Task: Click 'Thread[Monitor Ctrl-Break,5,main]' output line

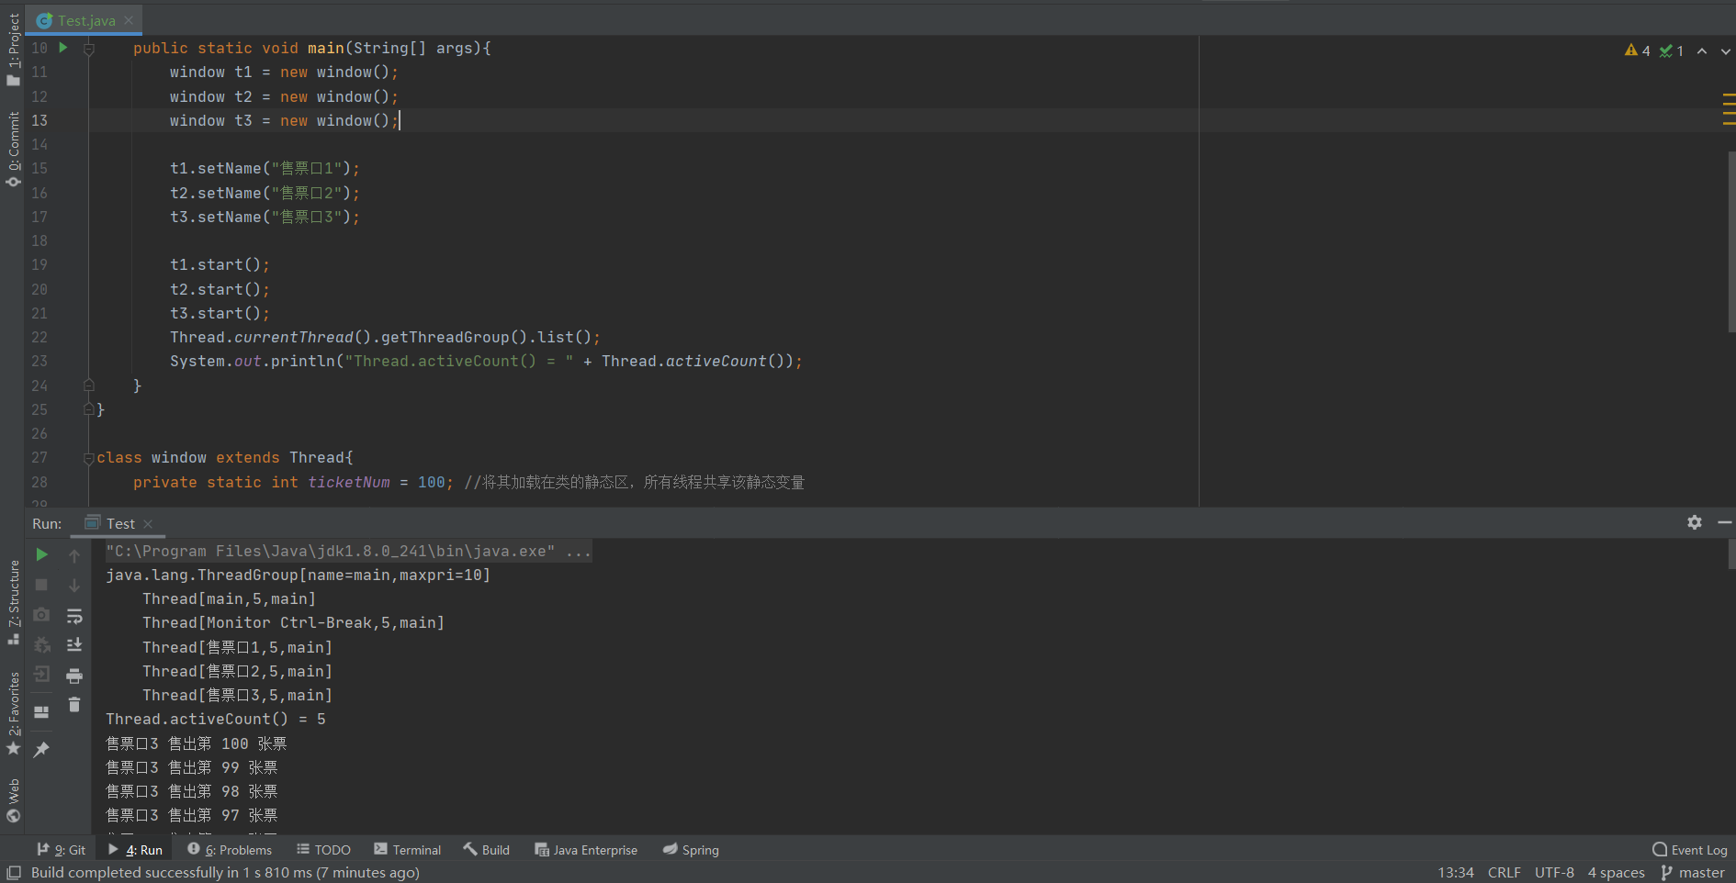Action: click(293, 623)
